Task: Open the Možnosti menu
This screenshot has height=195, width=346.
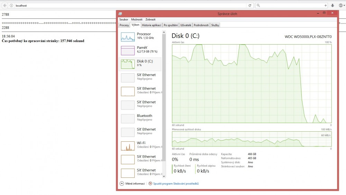Action: pyautogui.click(x=137, y=19)
